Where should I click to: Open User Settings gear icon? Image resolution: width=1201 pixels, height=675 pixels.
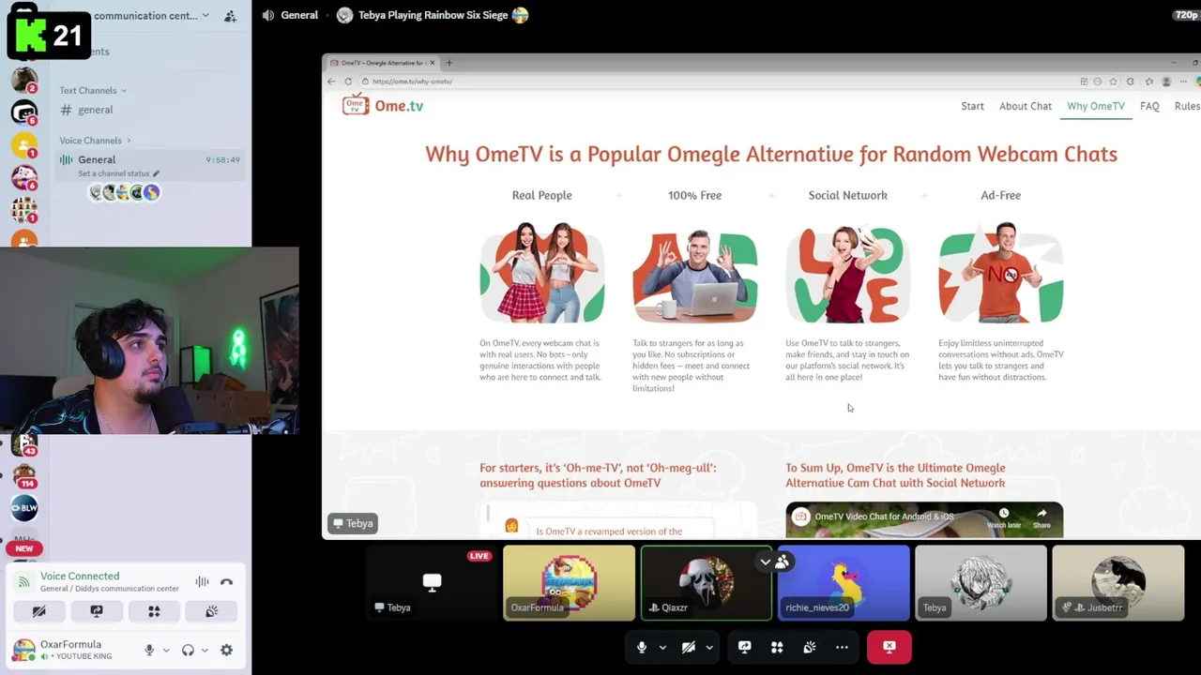[226, 650]
